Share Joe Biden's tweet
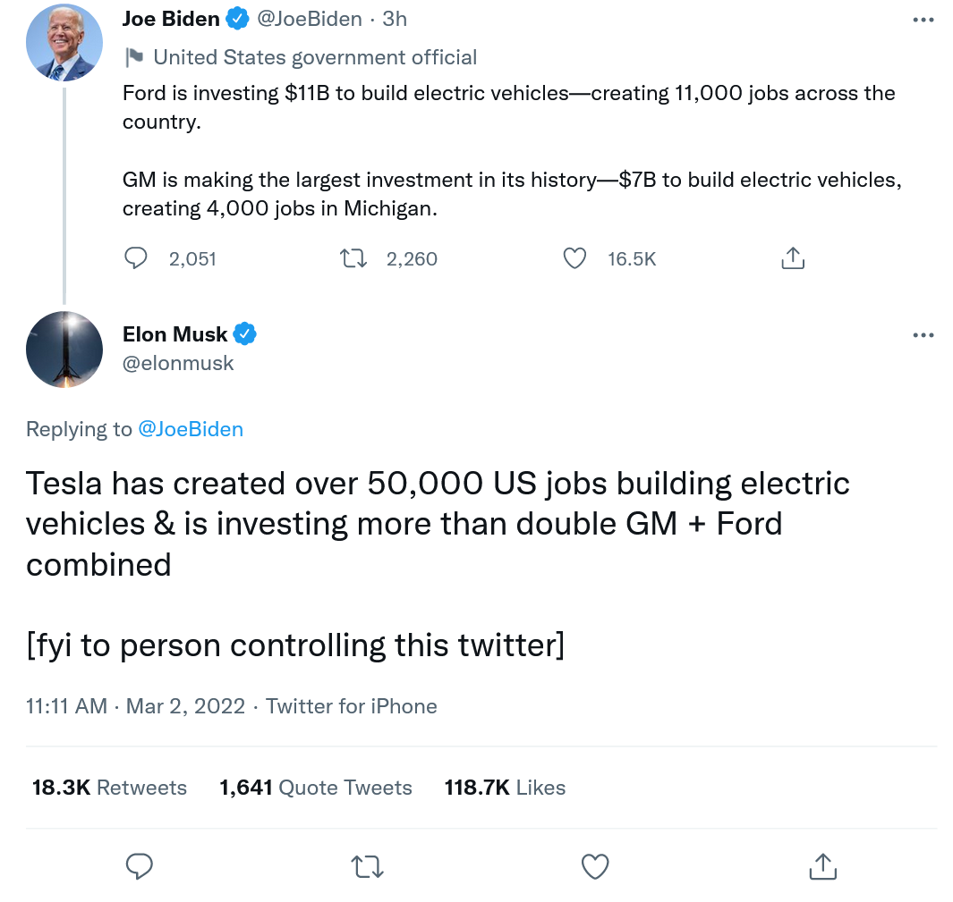 [793, 258]
